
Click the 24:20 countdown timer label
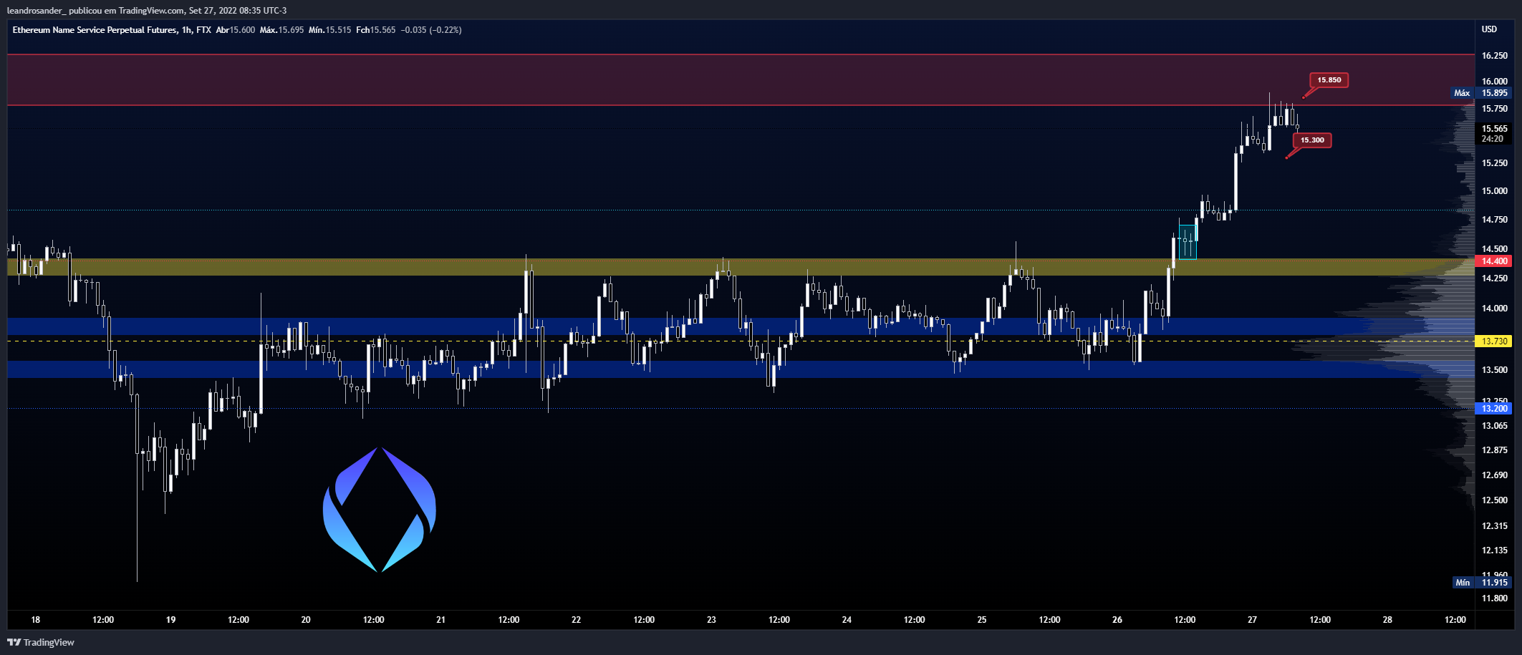pos(1492,139)
